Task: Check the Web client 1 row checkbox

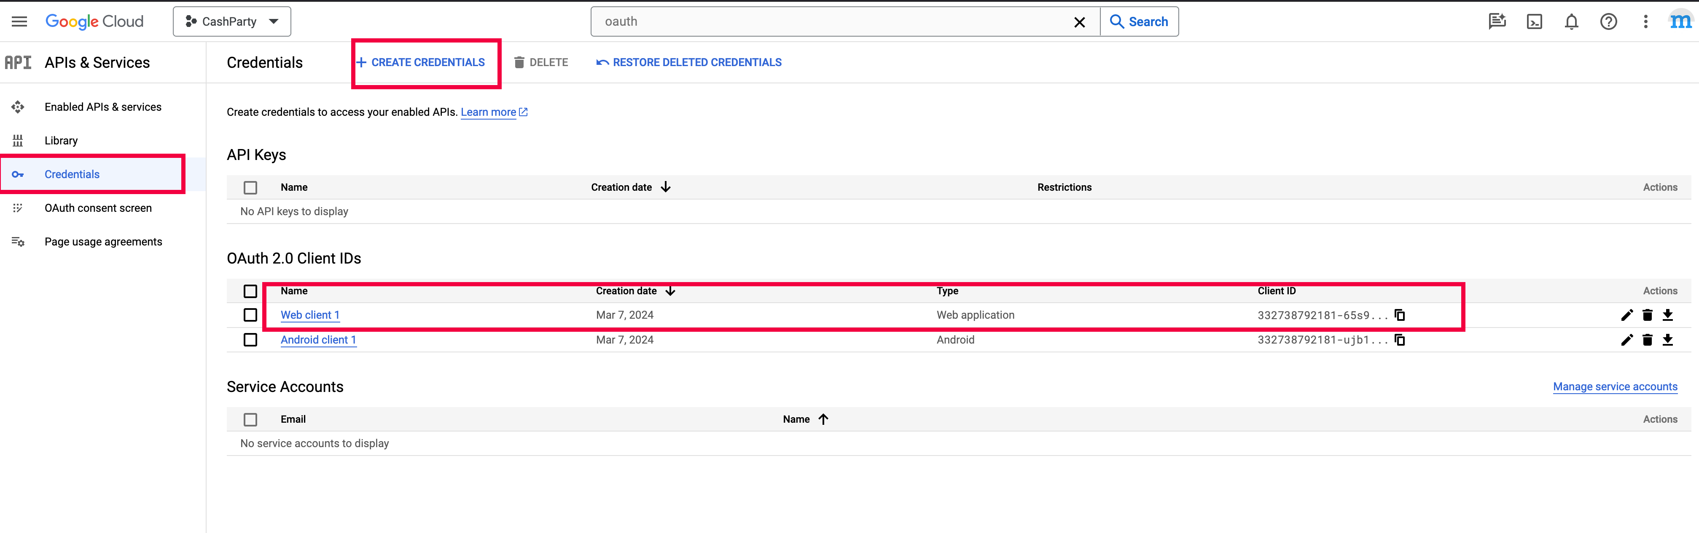Action: click(x=250, y=315)
